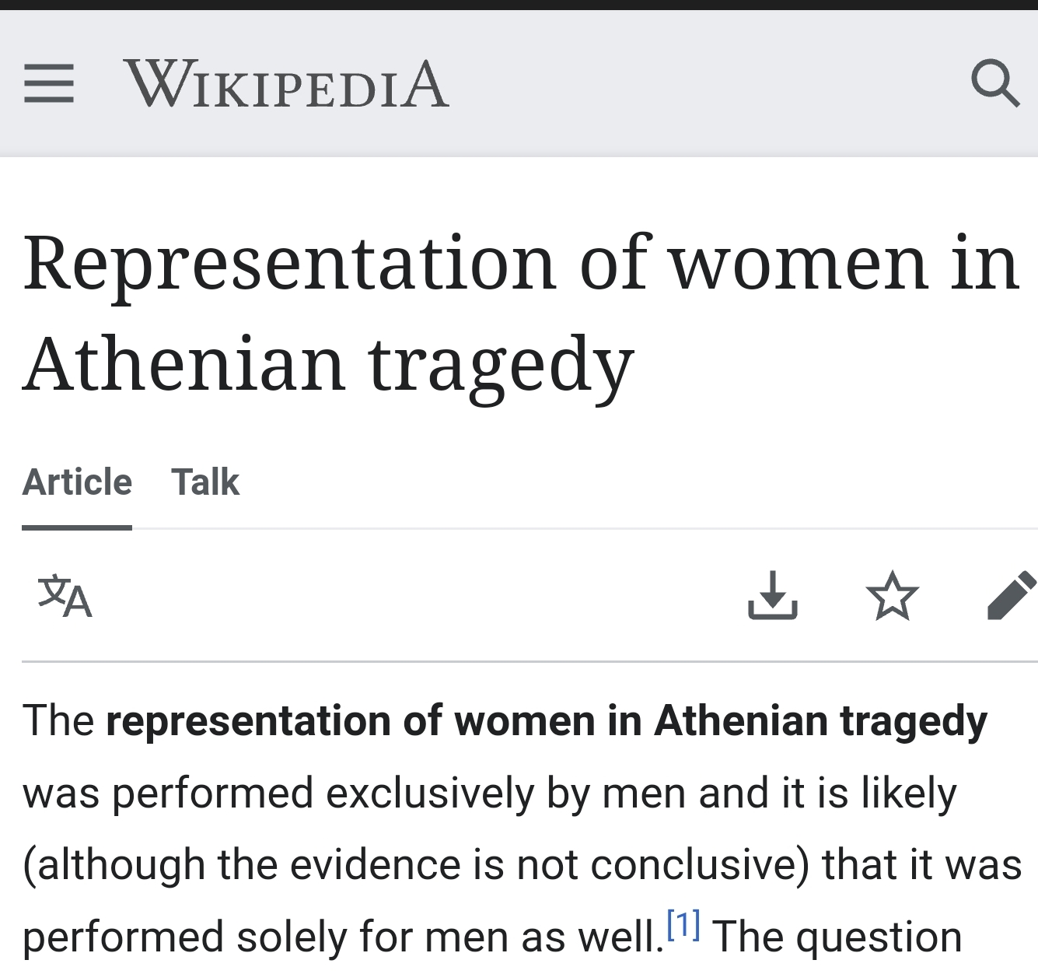Open search with the magnifying glass

click(x=994, y=82)
